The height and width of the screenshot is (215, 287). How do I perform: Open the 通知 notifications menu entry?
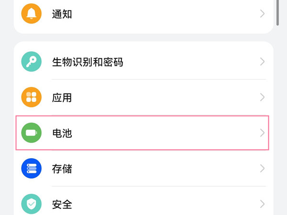(62, 14)
